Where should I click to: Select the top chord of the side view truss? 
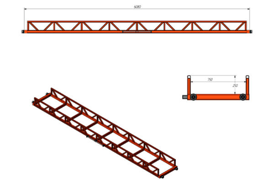coord(137,22)
